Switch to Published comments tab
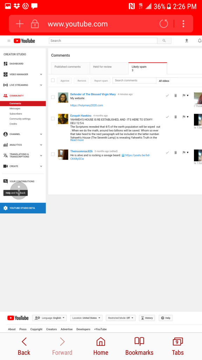Screen dimensions: 202x360 click(70, 68)
